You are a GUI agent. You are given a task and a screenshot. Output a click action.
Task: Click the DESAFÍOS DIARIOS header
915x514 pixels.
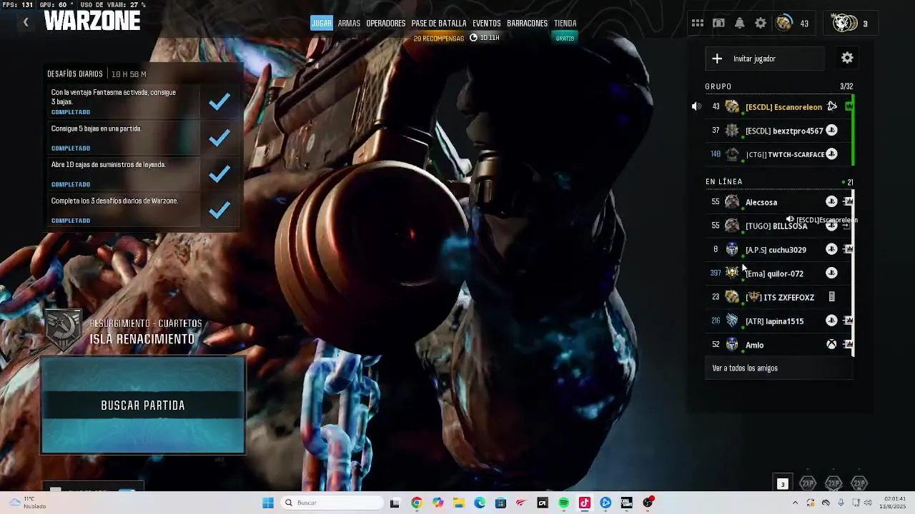(x=75, y=74)
